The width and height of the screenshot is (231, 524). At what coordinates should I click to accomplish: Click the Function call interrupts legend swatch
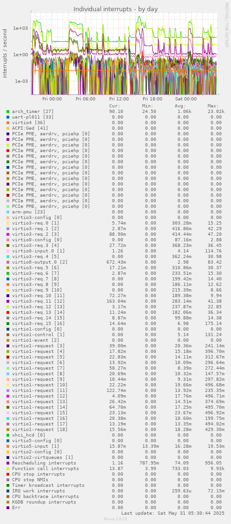[x=8, y=469]
